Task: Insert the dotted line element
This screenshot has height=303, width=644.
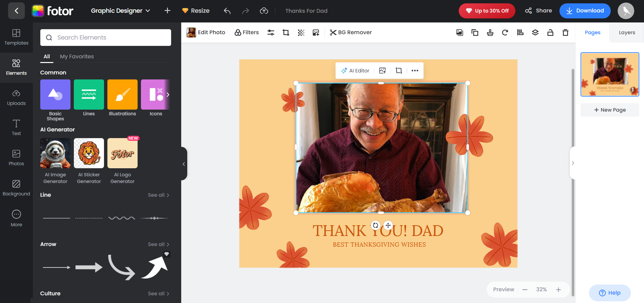Action: pyautogui.click(x=89, y=218)
